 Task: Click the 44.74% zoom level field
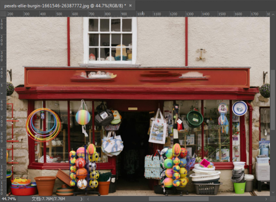tap(9, 199)
